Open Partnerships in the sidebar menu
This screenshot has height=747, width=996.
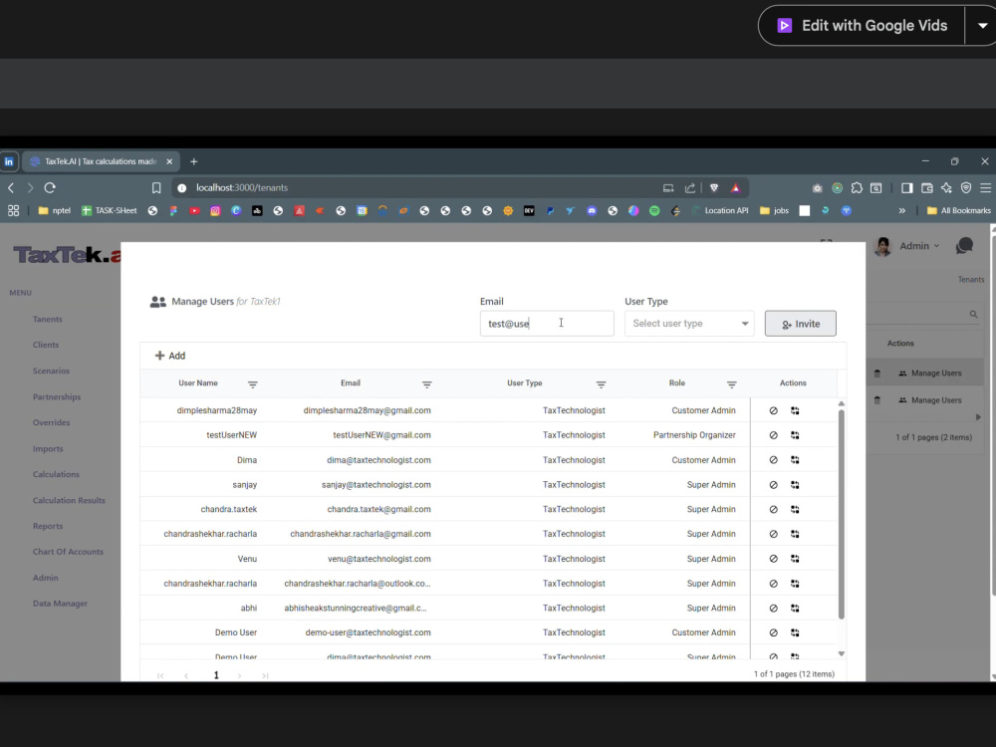click(x=57, y=397)
